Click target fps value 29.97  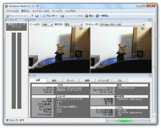[x=59, y=109]
